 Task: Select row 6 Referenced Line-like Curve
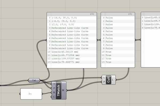pos(72,38)
